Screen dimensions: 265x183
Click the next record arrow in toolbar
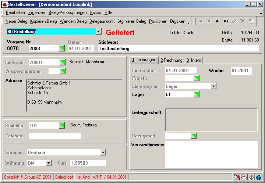point(218,21)
